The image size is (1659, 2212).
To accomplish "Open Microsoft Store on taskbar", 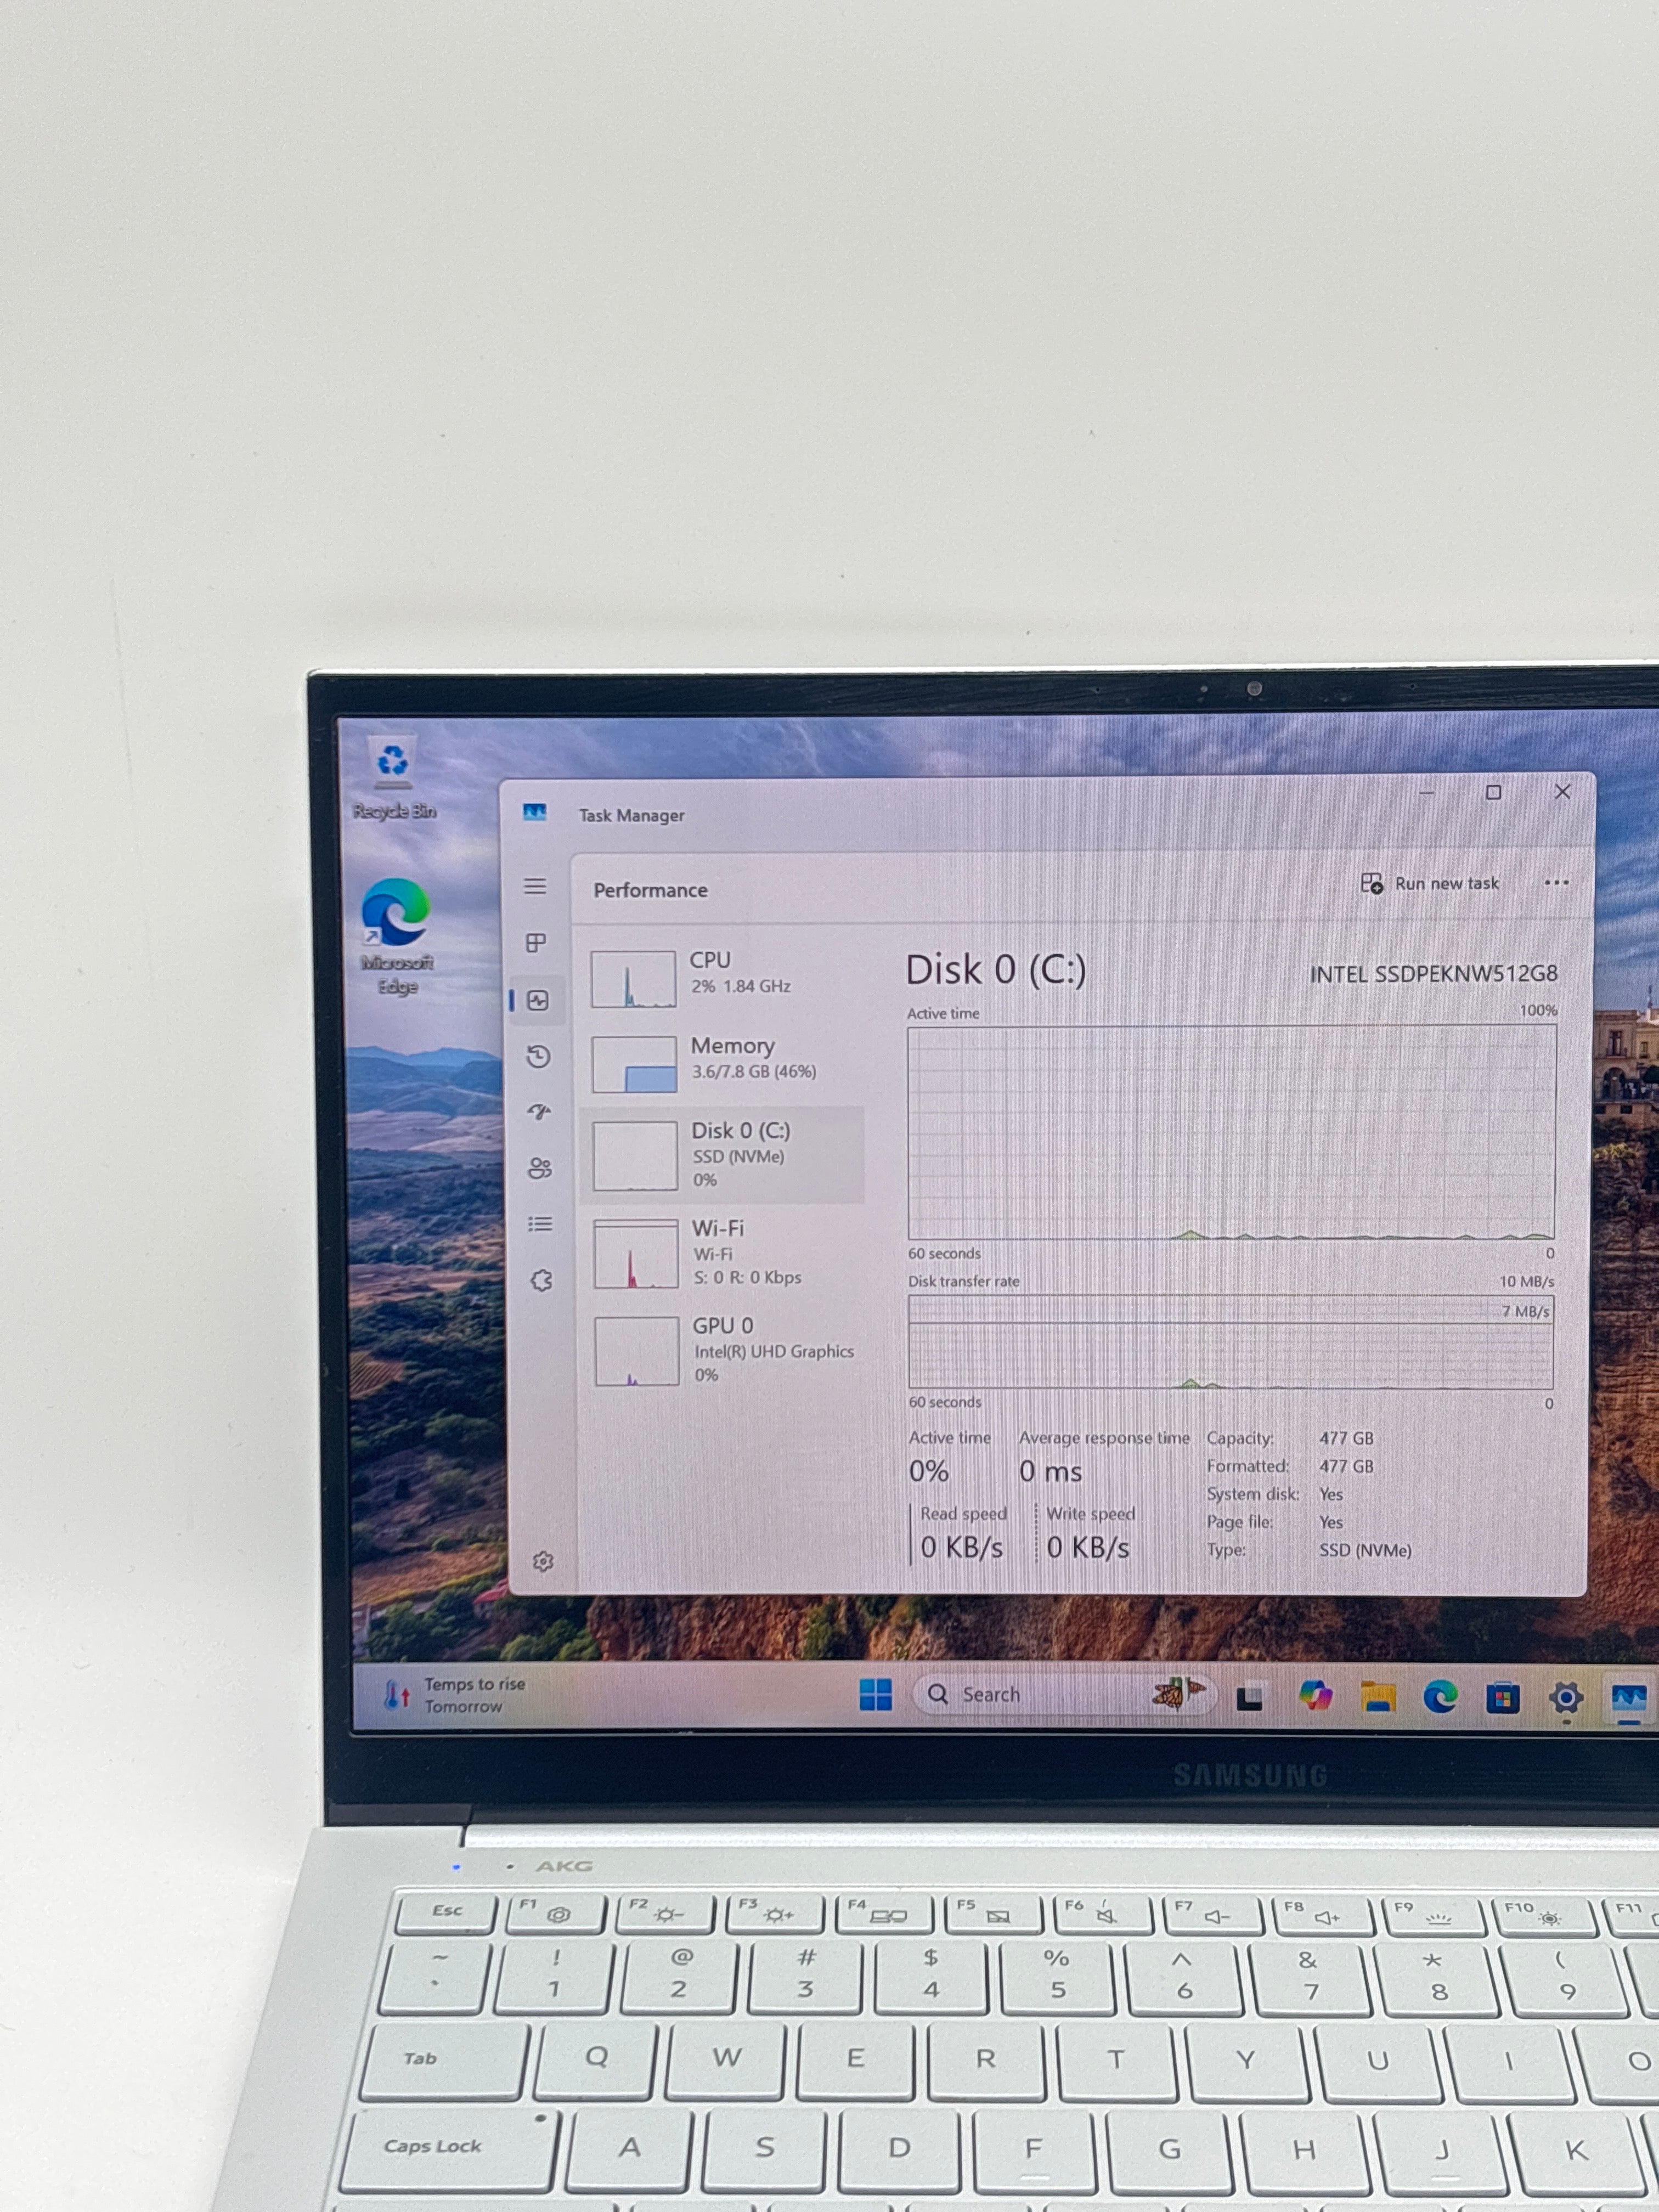I will (1503, 1698).
